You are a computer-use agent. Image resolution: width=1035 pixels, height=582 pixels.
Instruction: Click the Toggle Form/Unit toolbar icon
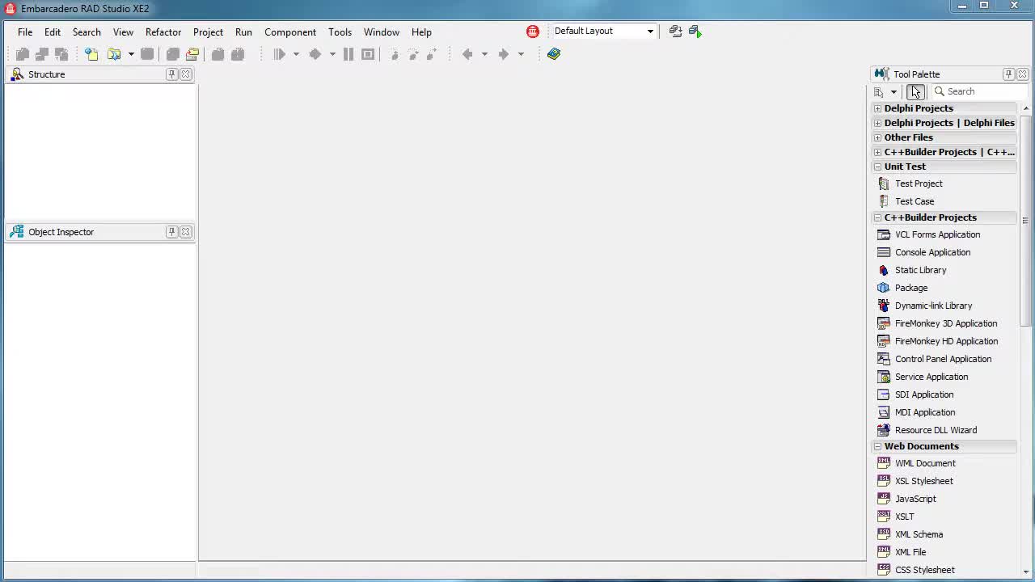click(x=61, y=54)
